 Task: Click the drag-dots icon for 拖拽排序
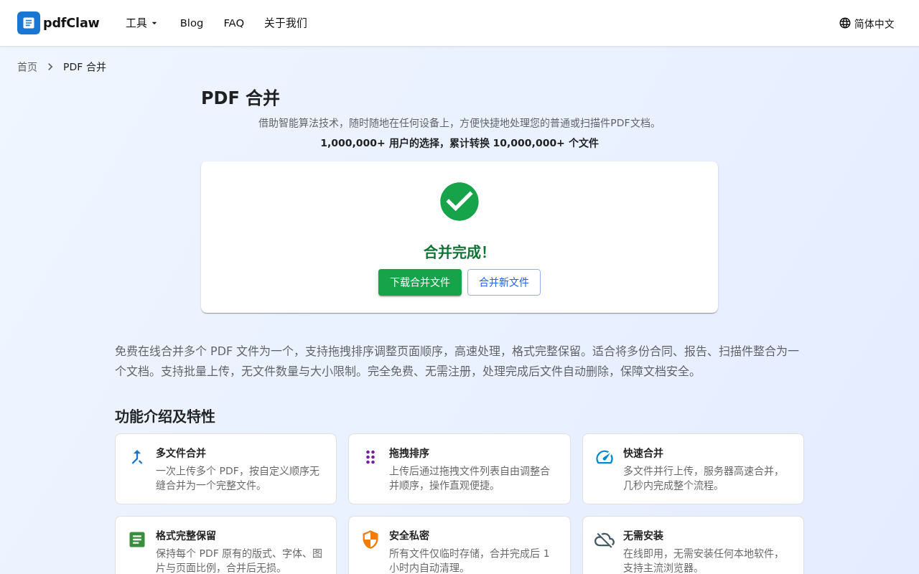[370, 456]
